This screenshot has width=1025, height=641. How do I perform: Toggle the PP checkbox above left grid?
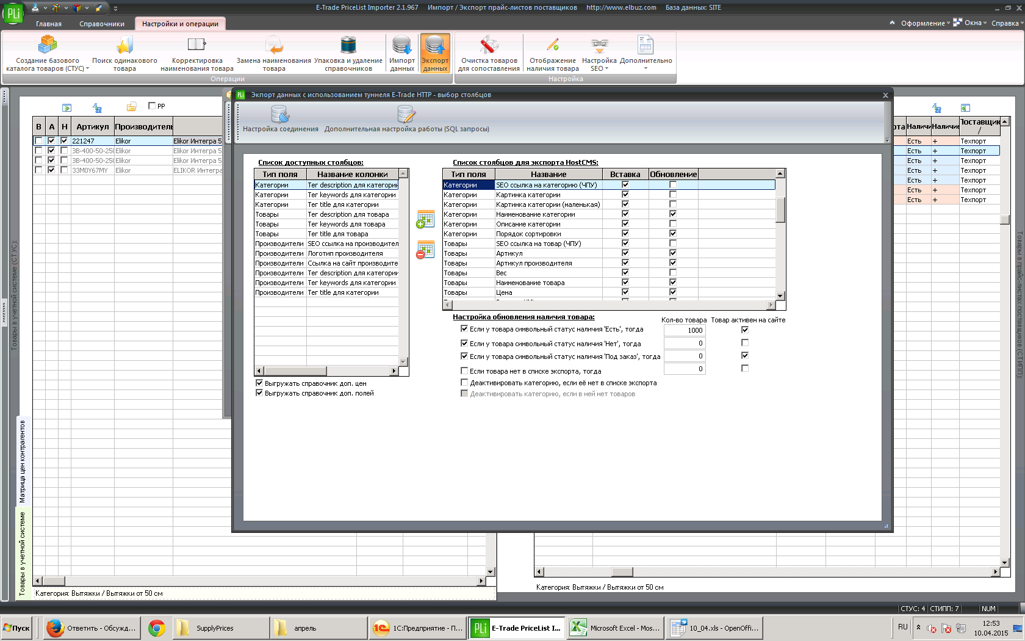point(152,106)
